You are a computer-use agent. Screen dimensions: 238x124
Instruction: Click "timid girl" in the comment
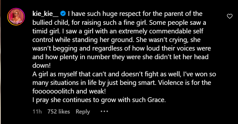click(x=45, y=31)
